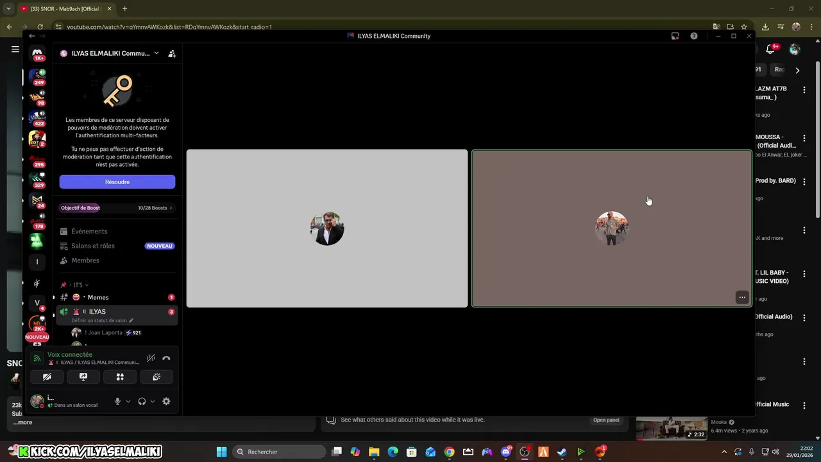
Task: Open Discord user settings gear
Action: coord(166,402)
